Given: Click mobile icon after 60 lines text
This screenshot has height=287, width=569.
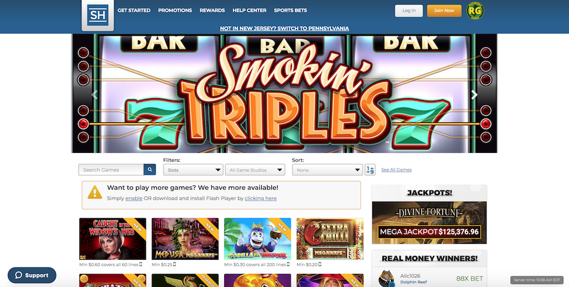Looking at the screenshot, I should coord(141,264).
